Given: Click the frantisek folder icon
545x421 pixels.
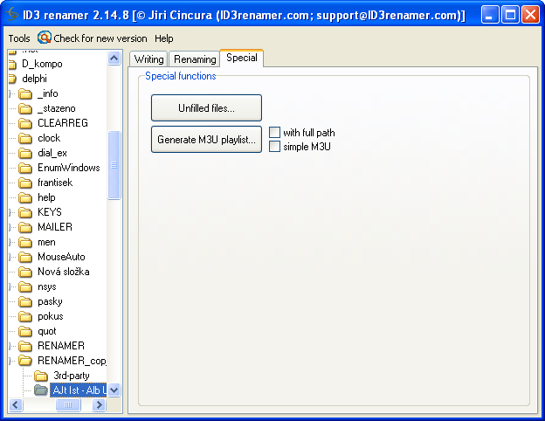Looking at the screenshot, I should [x=25, y=183].
